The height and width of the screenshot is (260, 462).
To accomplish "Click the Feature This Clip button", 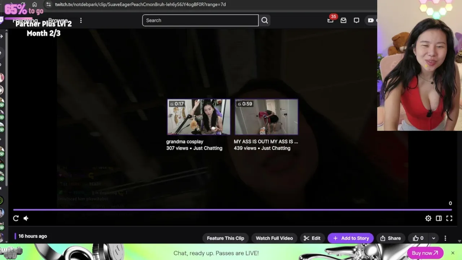I will [226, 238].
